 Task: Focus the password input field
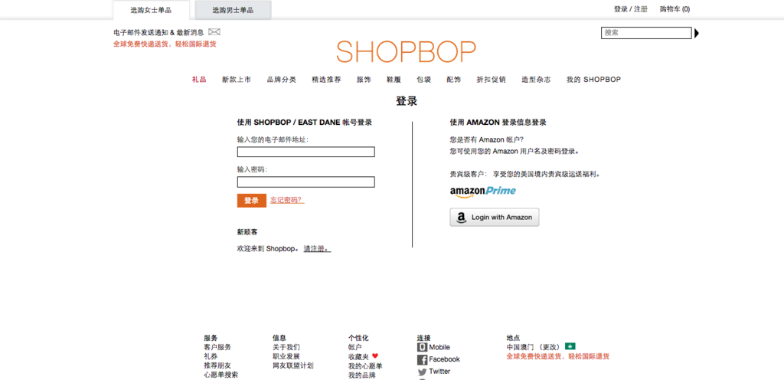(306, 182)
